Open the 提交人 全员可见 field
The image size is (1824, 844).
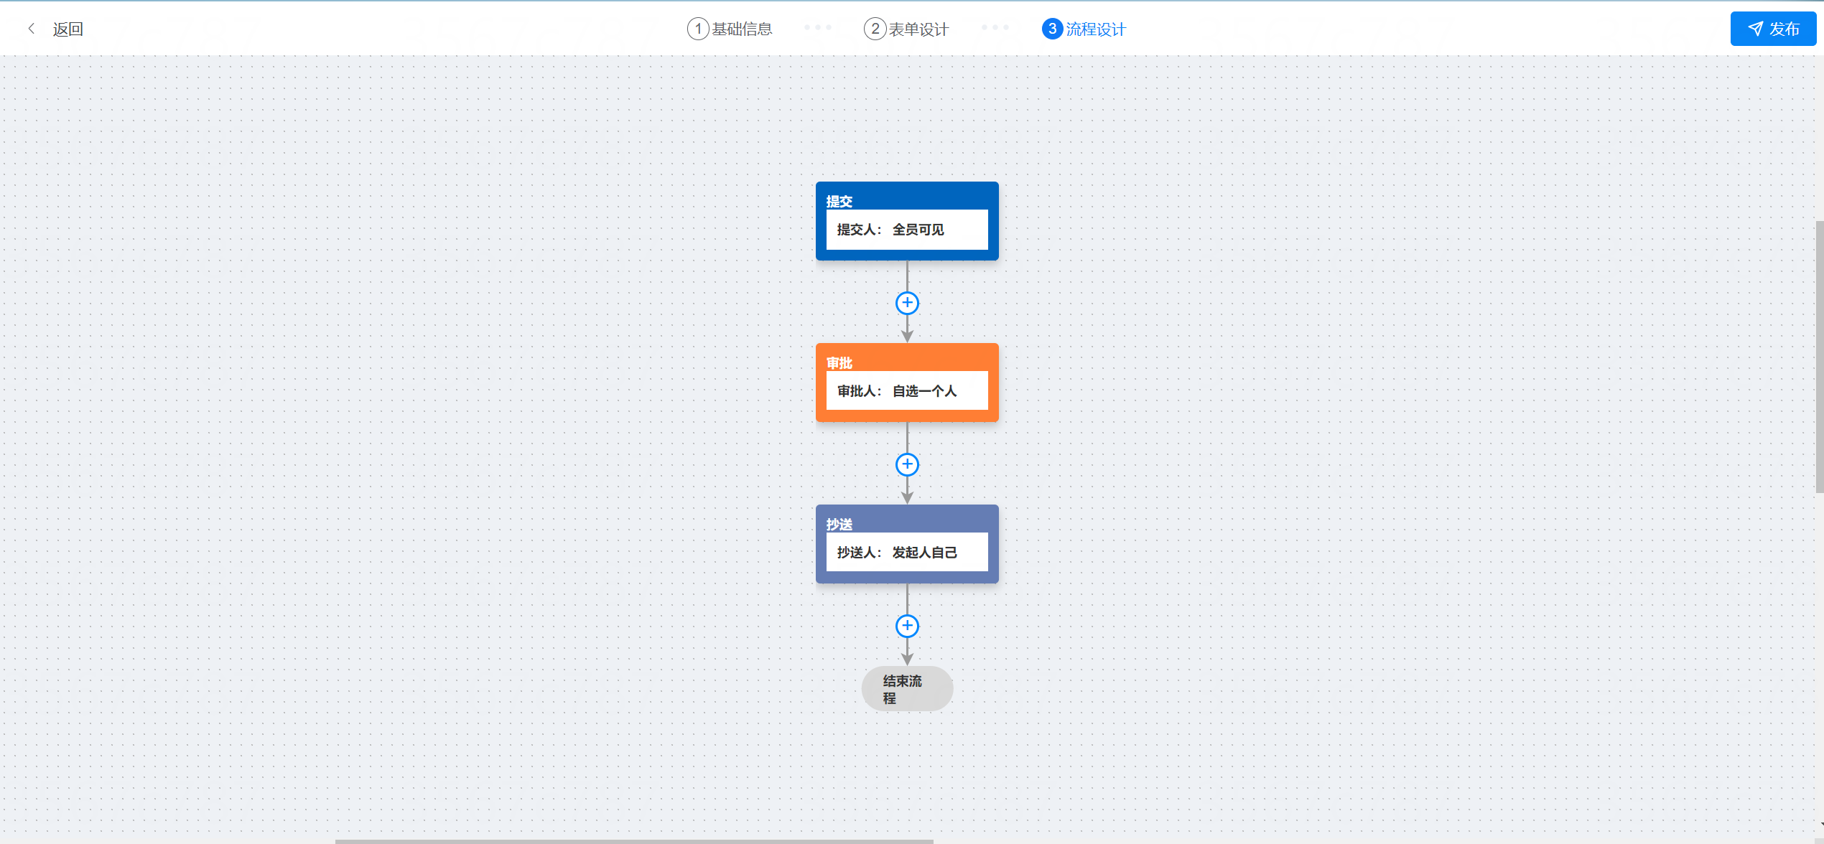point(907,230)
